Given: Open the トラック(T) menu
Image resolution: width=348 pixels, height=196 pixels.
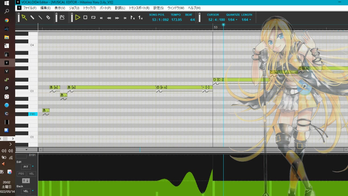Looking at the screenshot, I should pos(90,8).
